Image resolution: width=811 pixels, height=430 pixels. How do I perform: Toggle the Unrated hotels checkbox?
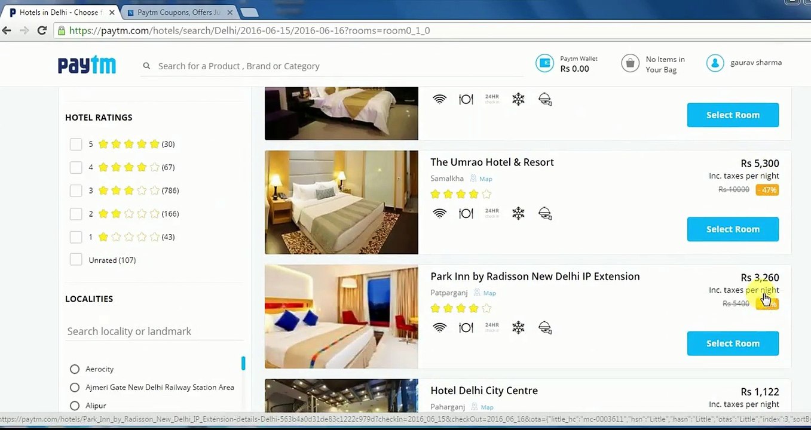pos(75,260)
